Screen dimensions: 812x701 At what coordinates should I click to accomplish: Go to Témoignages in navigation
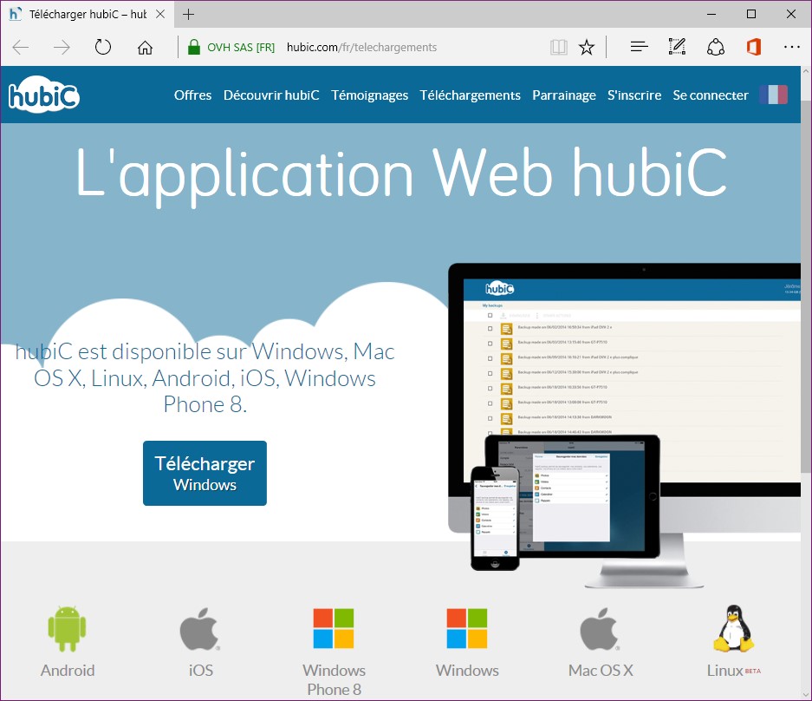(x=369, y=95)
